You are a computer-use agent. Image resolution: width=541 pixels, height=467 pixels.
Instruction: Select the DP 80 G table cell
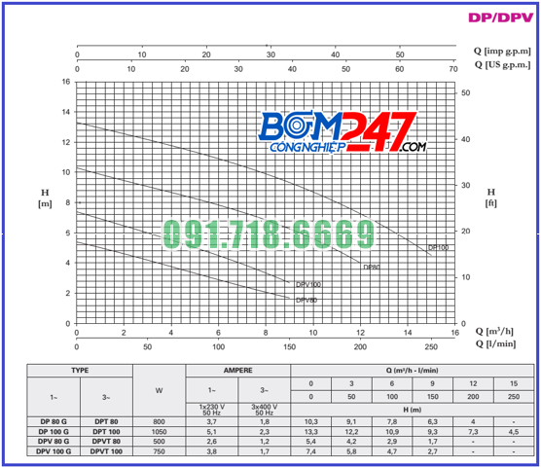[x=54, y=421]
